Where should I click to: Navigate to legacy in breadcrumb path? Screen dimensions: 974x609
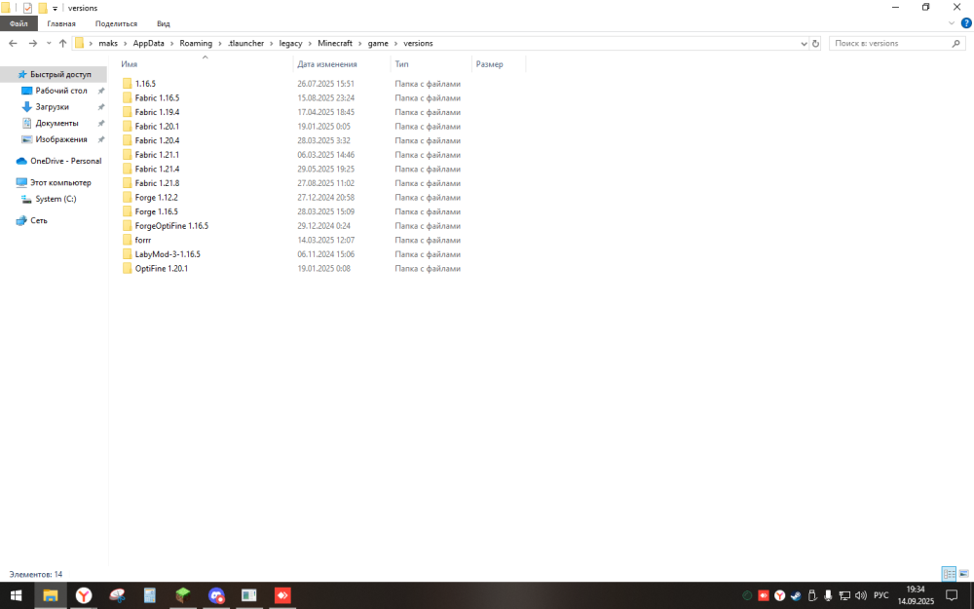coord(290,44)
